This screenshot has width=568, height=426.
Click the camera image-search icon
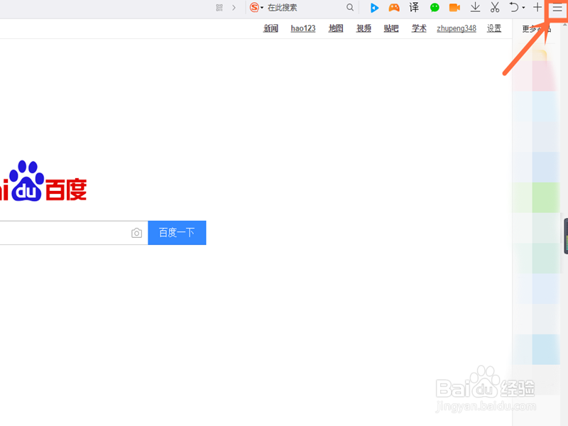click(x=136, y=233)
